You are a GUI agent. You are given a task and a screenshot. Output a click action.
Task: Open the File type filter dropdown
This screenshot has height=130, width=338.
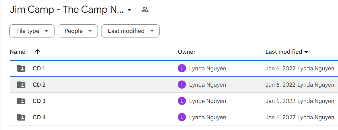coord(32,31)
